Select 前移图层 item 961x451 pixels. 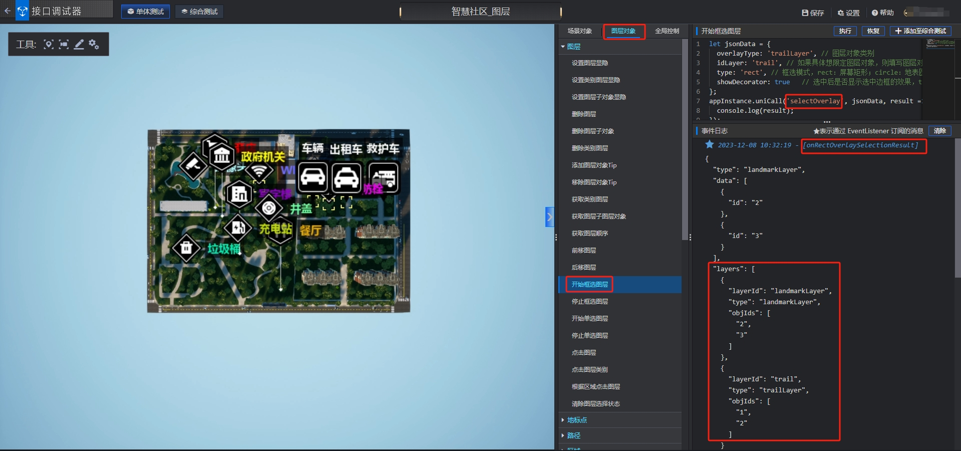(x=620, y=251)
